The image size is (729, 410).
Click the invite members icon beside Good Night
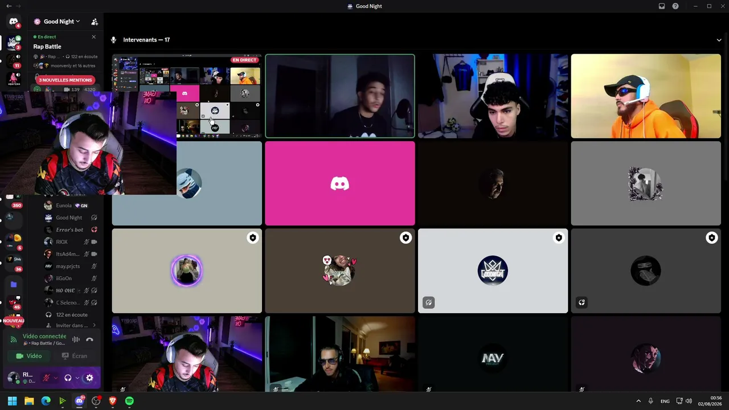pos(95,22)
